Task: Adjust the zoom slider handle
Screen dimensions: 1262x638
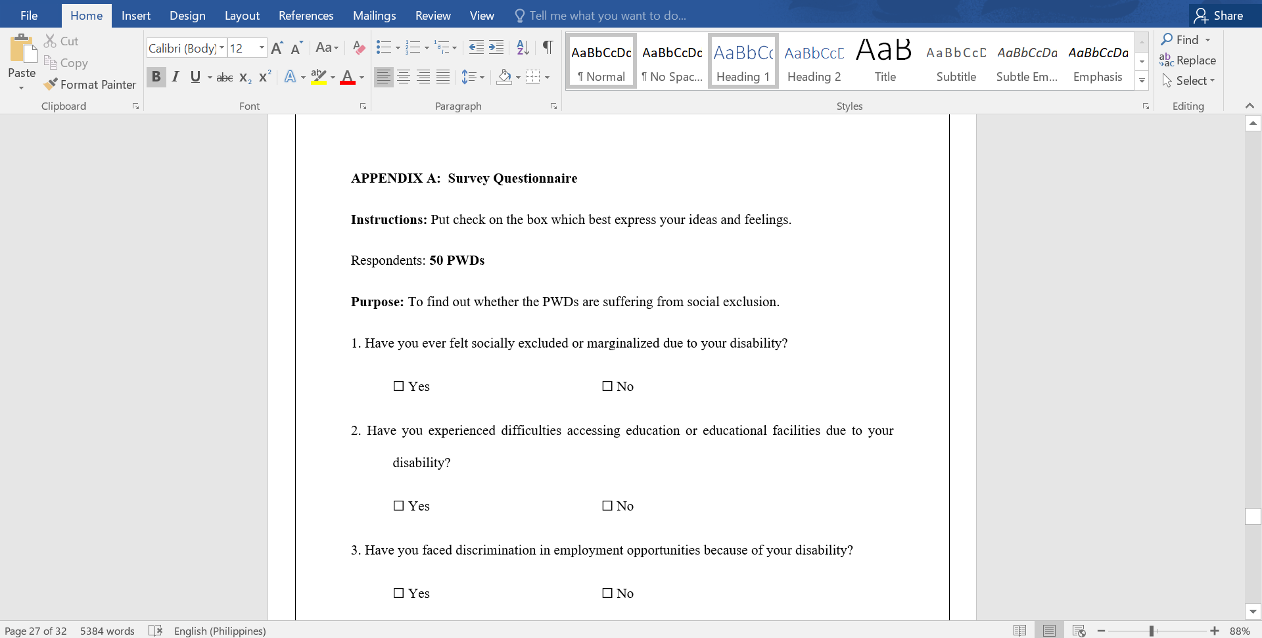Action: (1152, 631)
